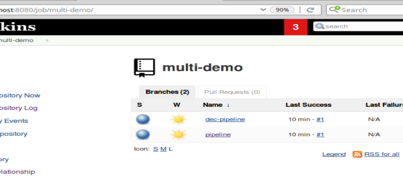Image resolution: width=403 pixels, height=180 pixels.
Task: Click the sunny weather icon for dec-pipeline
Action: 179,119
